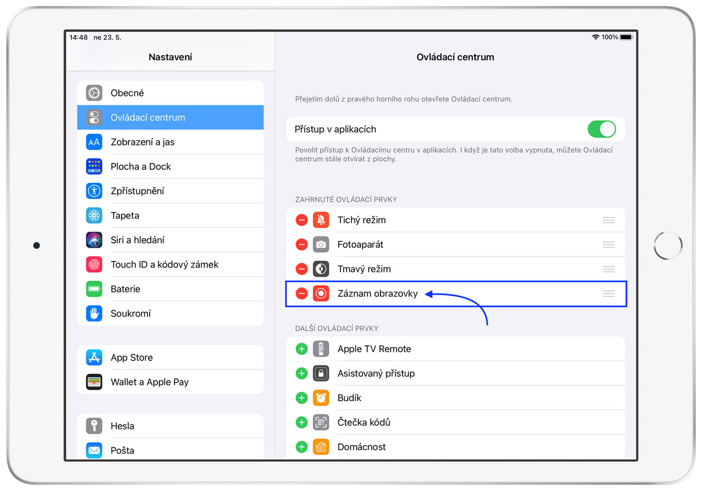Remove Tichý režim with red minus
This screenshot has width=702, height=491.
(301, 220)
